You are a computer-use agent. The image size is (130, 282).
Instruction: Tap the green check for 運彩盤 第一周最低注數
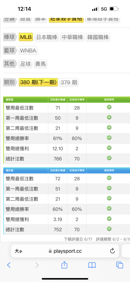tap(109, 188)
